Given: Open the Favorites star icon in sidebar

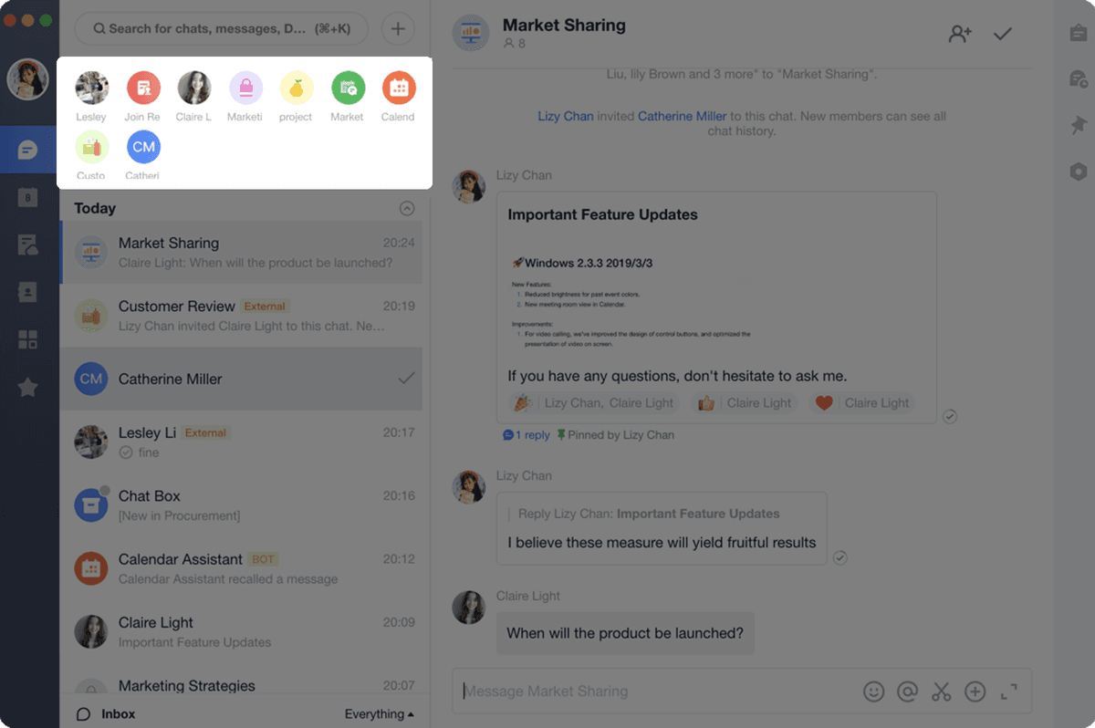Looking at the screenshot, I should tap(28, 388).
